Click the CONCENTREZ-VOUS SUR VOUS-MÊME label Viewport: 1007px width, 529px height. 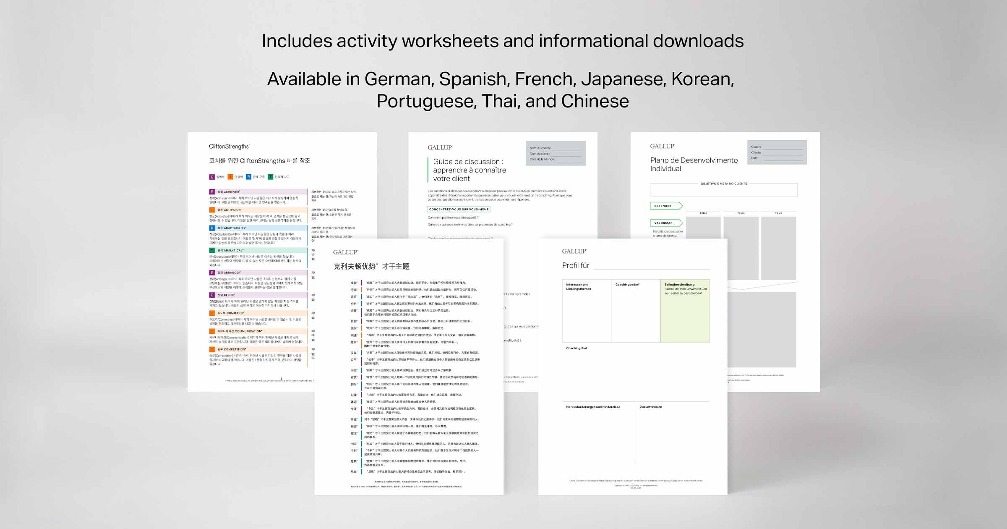pyautogui.click(x=459, y=209)
